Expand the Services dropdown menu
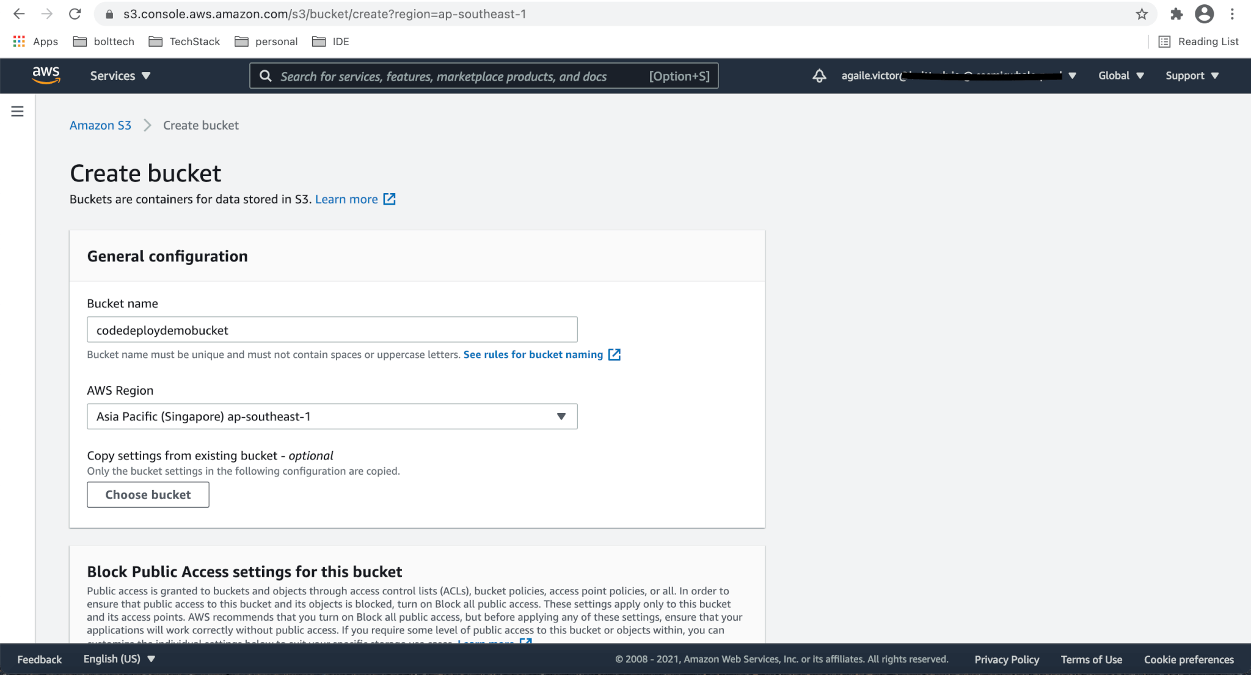1251x675 pixels. 120,76
